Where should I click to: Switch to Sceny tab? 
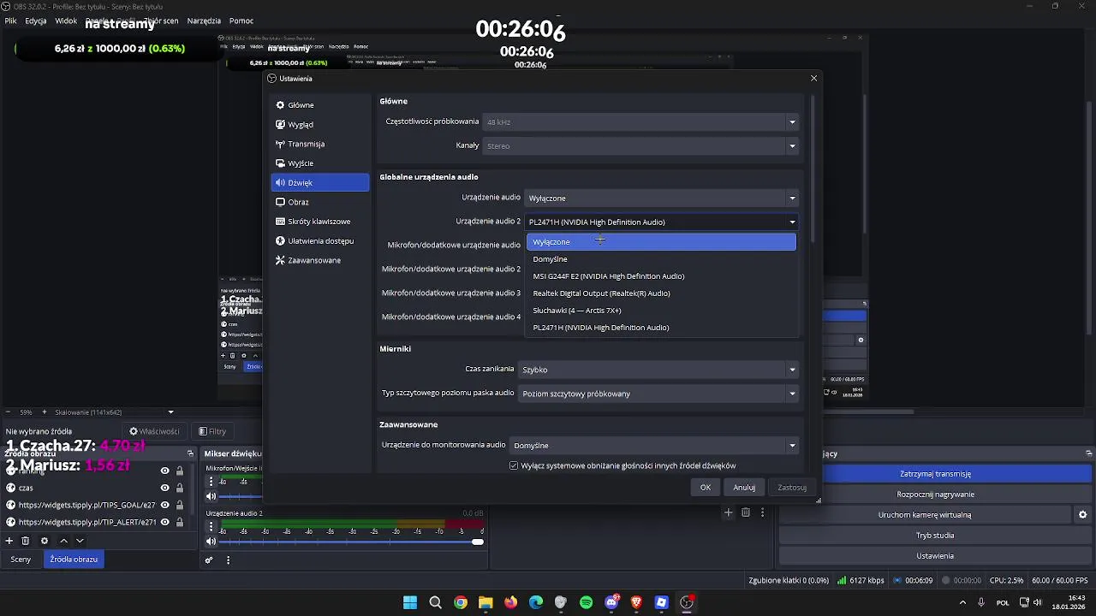(21, 560)
